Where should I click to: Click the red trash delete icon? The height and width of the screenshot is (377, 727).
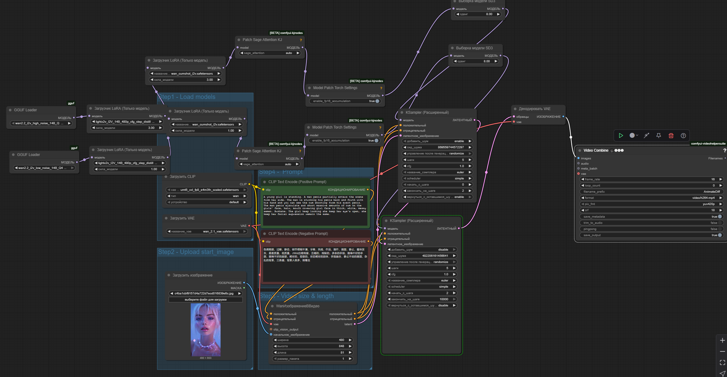coord(671,136)
